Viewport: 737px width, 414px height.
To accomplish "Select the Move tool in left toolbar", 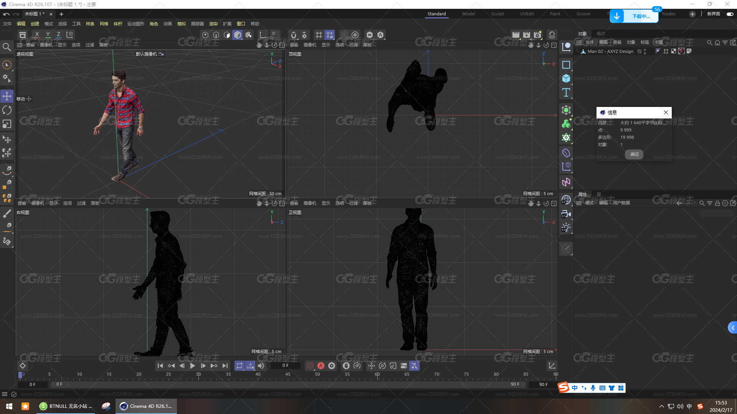I will 7,96.
